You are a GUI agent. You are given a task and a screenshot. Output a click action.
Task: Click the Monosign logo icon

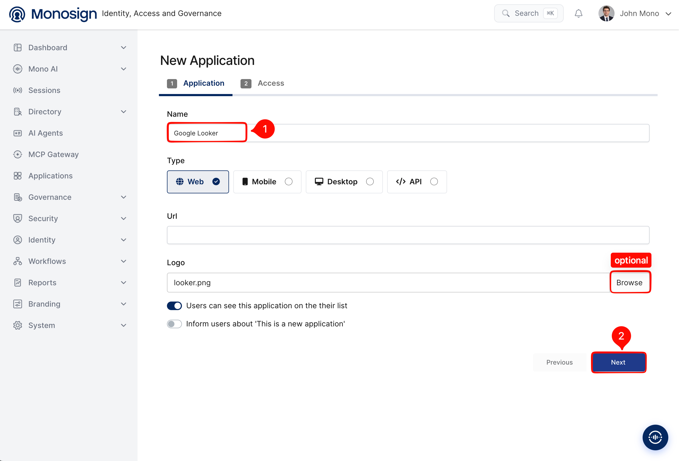click(17, 14)
